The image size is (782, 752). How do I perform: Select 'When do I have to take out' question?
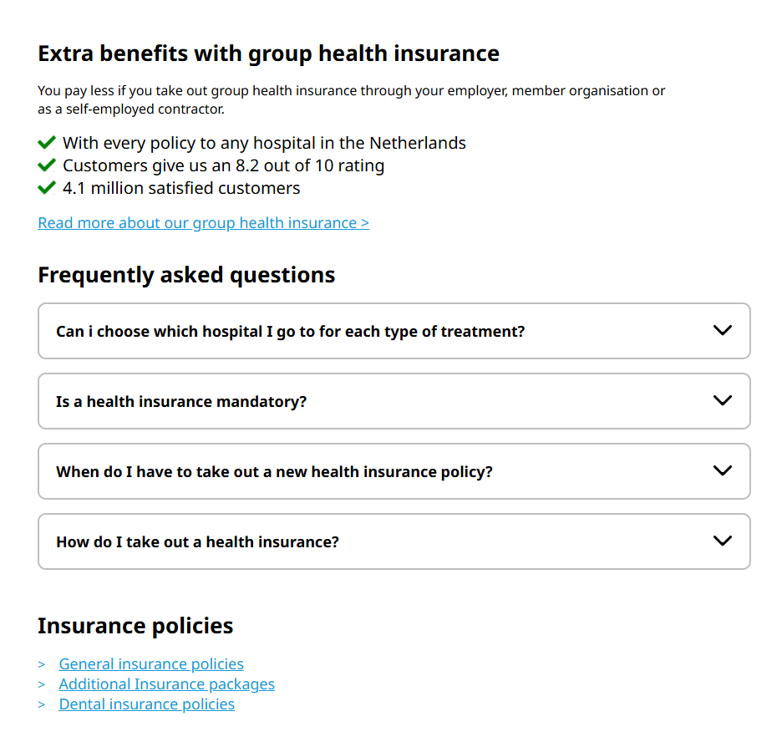coord(274,472)
